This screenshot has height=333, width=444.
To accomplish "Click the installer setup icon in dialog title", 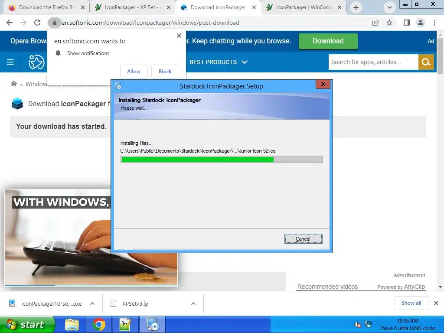I will [118, 86].
